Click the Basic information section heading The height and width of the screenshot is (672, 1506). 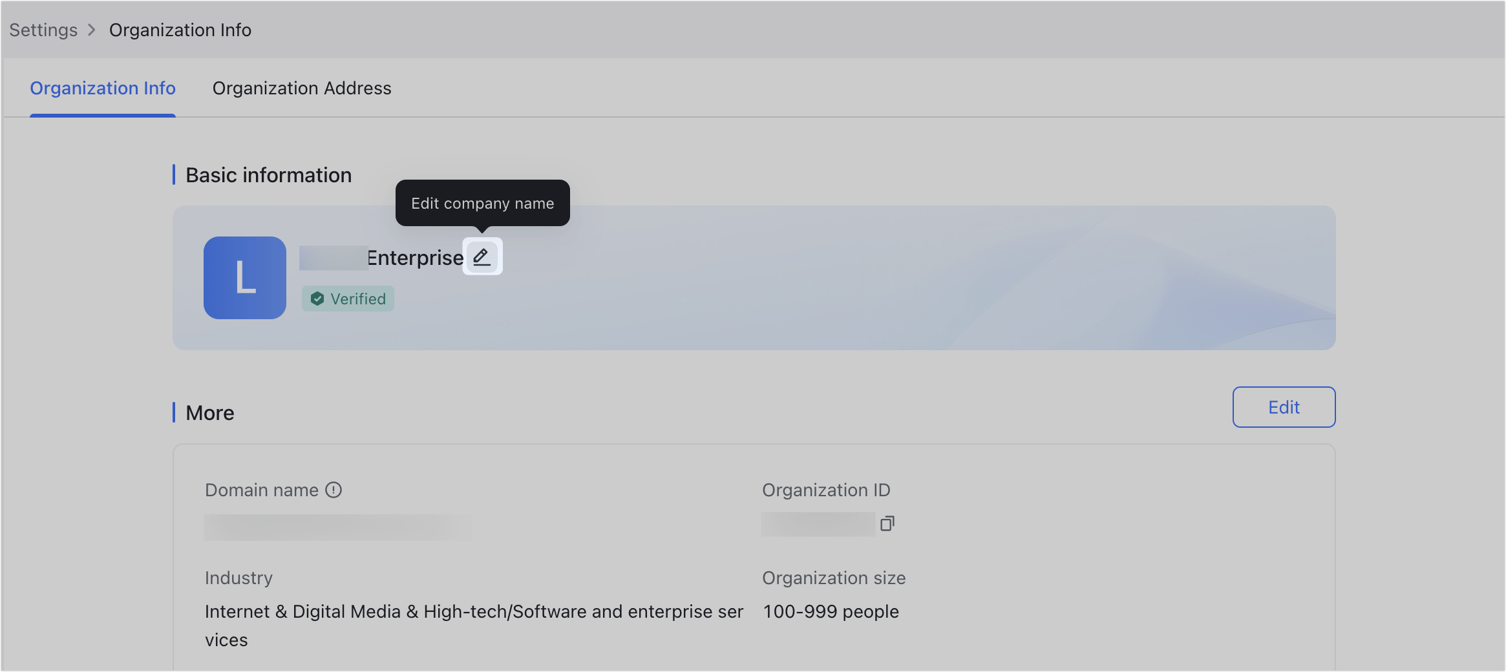(x=268, y=175)
